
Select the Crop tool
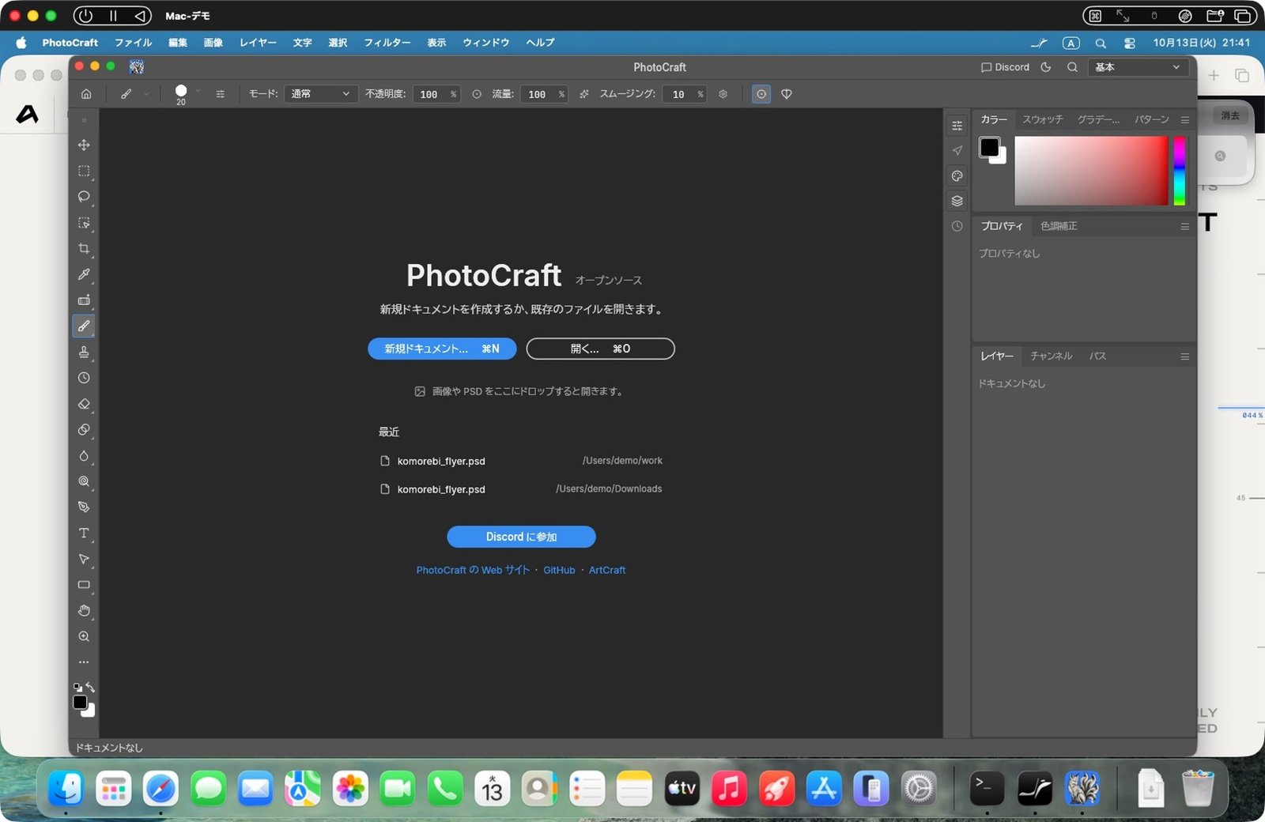(x=84, y=248)
